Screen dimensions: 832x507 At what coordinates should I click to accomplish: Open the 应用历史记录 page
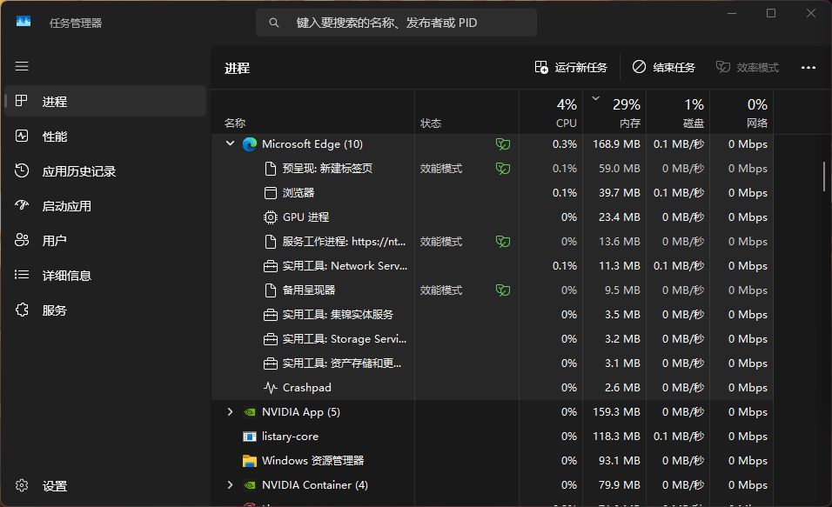105,170
